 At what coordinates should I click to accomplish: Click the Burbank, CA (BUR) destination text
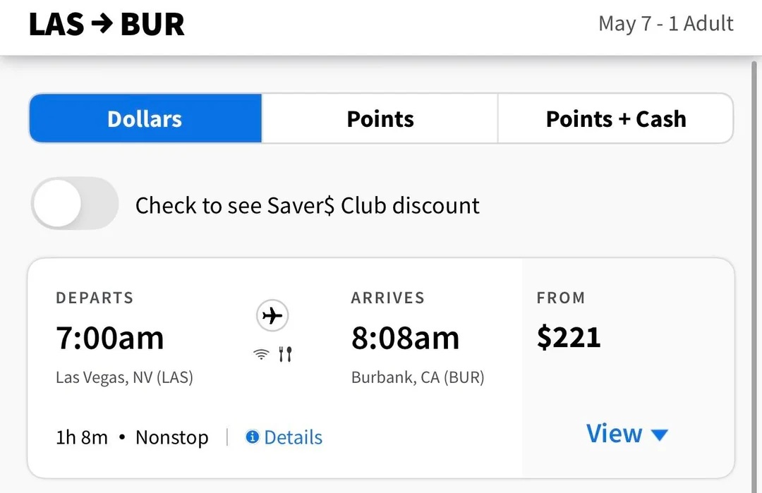tap(418, 377)
